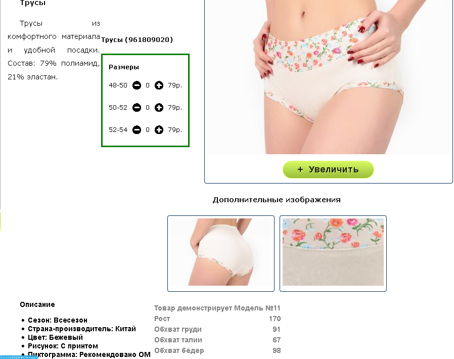Click the Размеры heading
The image size is (454, 359).
tap(124, 67)
